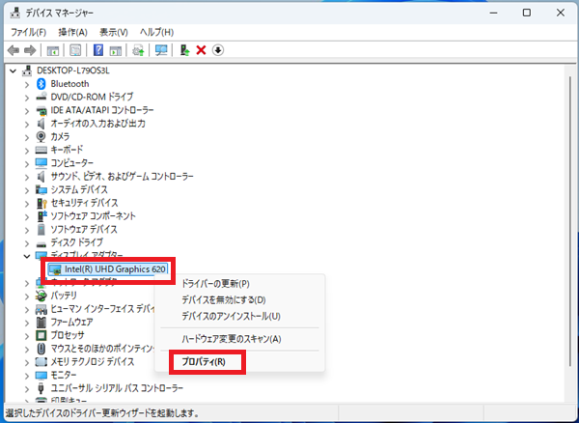Click the status bar text about driver update wizard
Image resolution: width=579 pixels, height=423 pixels.
point(102,413)
